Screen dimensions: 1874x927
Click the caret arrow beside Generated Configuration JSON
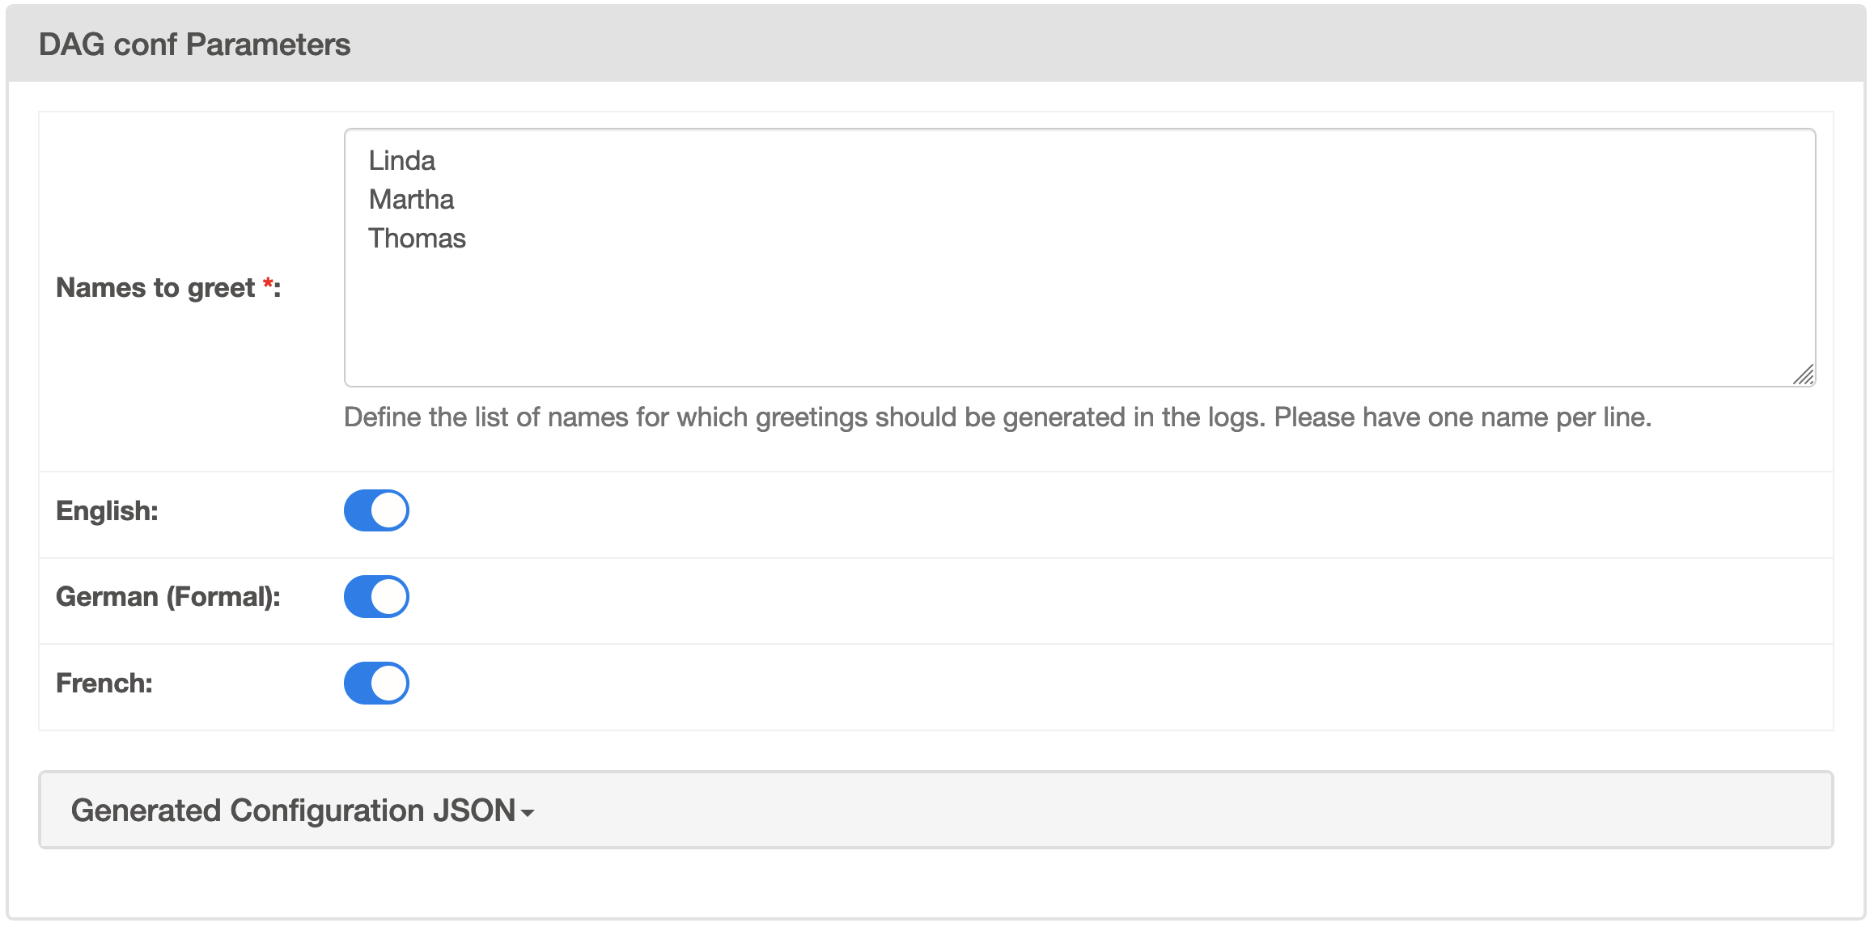point(528,813)
